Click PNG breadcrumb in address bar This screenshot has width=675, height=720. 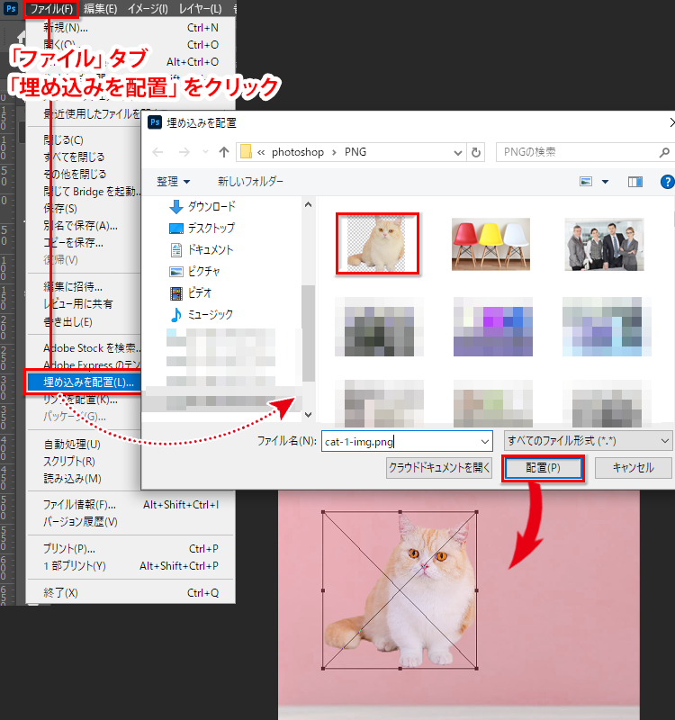pos(355,152)
